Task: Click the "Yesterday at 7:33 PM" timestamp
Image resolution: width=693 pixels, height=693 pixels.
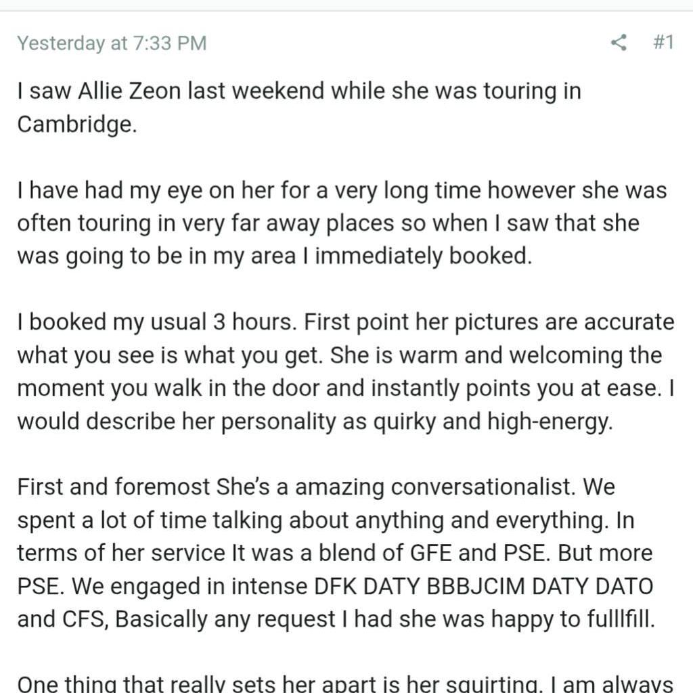Action: (x=112, y=43)
